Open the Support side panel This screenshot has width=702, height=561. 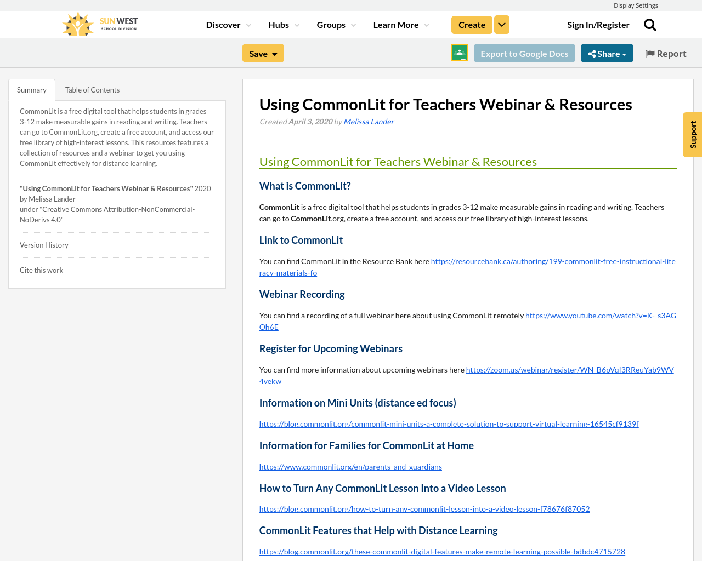click(x=692, y=135)
